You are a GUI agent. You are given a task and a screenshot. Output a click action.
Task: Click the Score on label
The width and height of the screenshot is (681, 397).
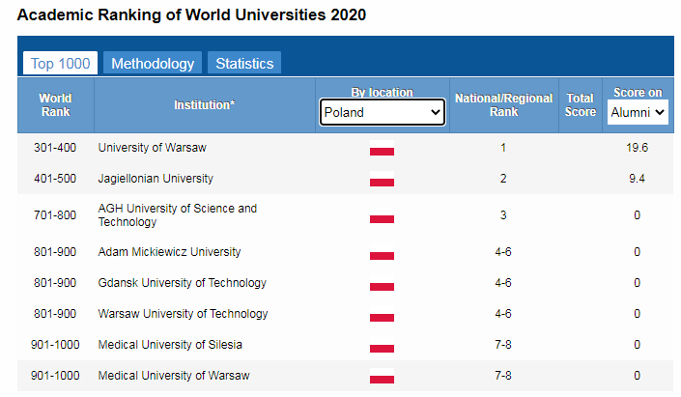(x=638, y=92)
